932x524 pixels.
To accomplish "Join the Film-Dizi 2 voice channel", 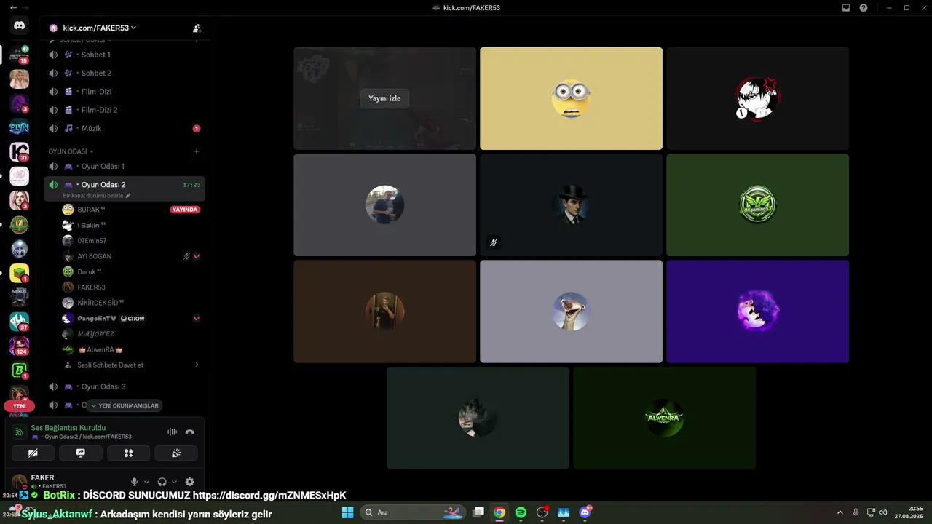I will coord(124,110).
